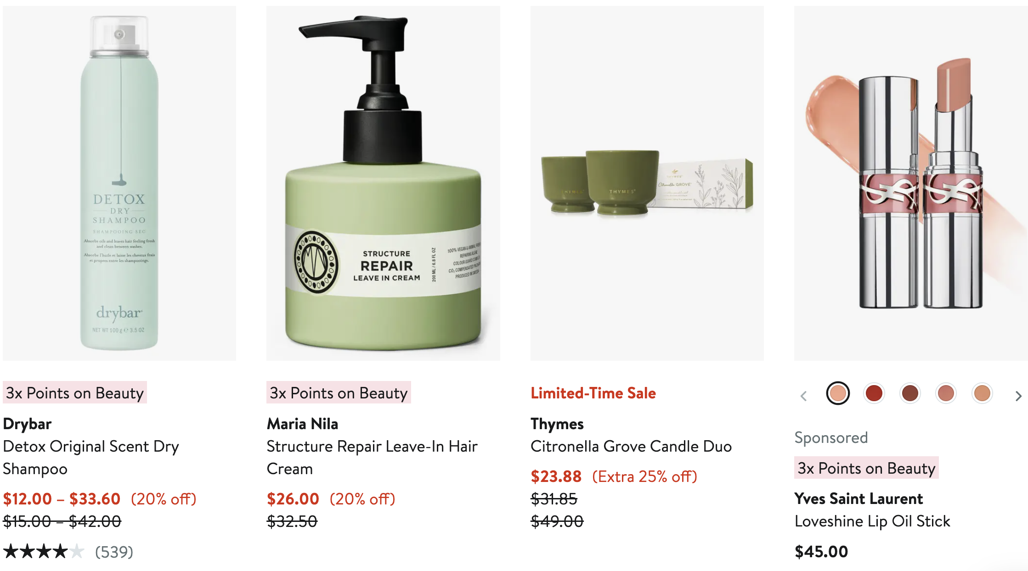Click 3x Points on Beauty badge under Drybar
1028x571 pixels.
click(x=75, y=393)
